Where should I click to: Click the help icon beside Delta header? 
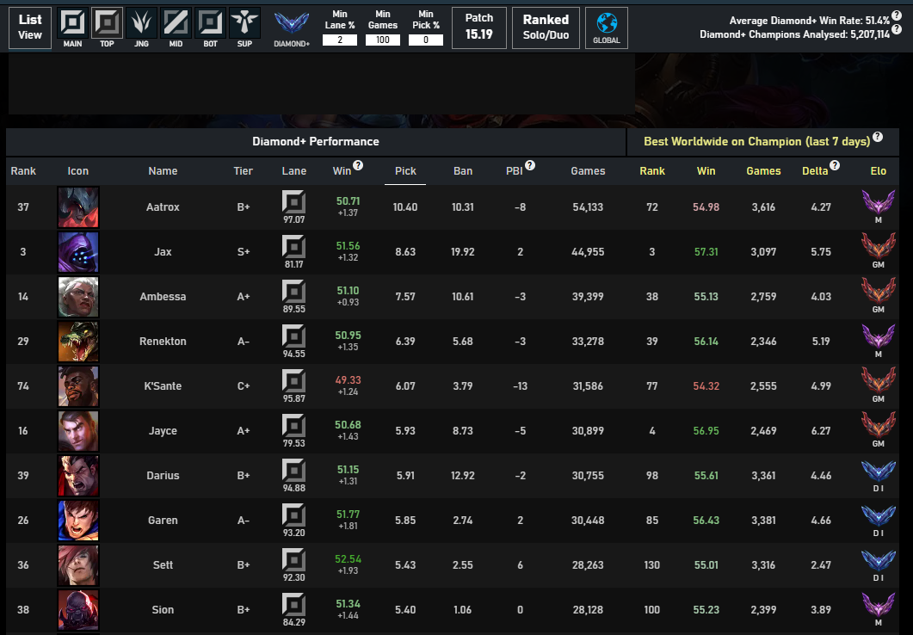834,165
